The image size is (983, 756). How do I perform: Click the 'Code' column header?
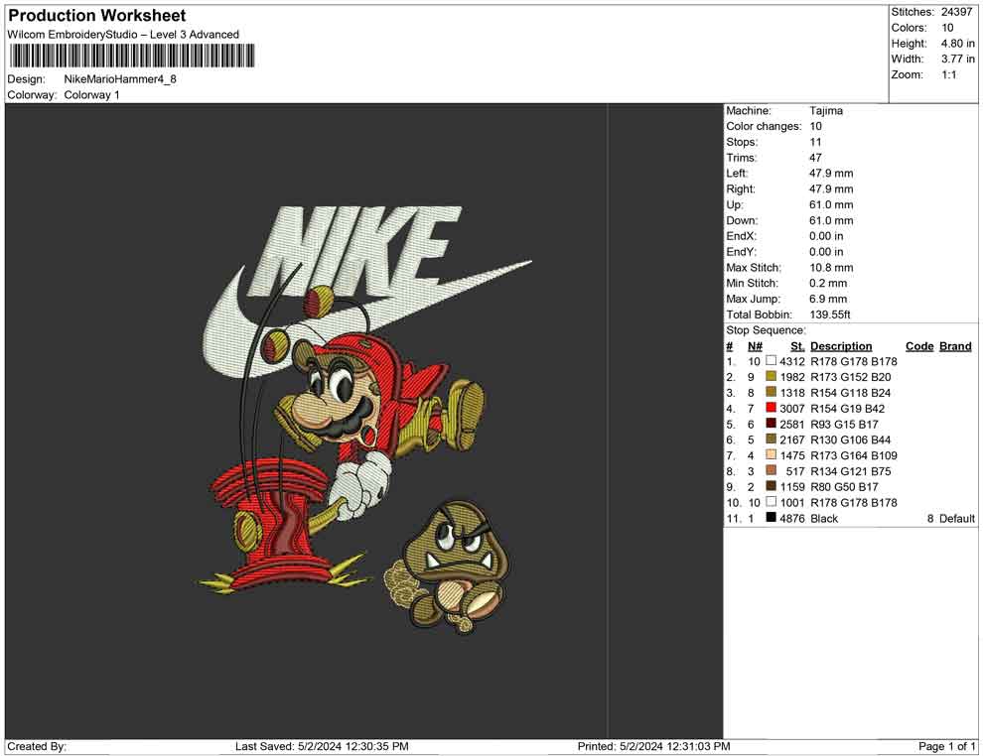click(x=919, y=346)
